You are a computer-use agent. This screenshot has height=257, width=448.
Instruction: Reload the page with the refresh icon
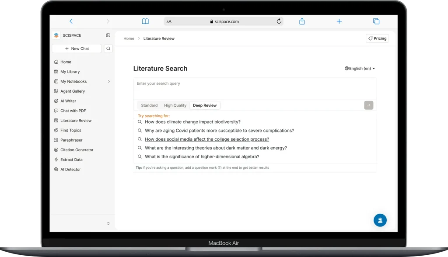point(279,21)
